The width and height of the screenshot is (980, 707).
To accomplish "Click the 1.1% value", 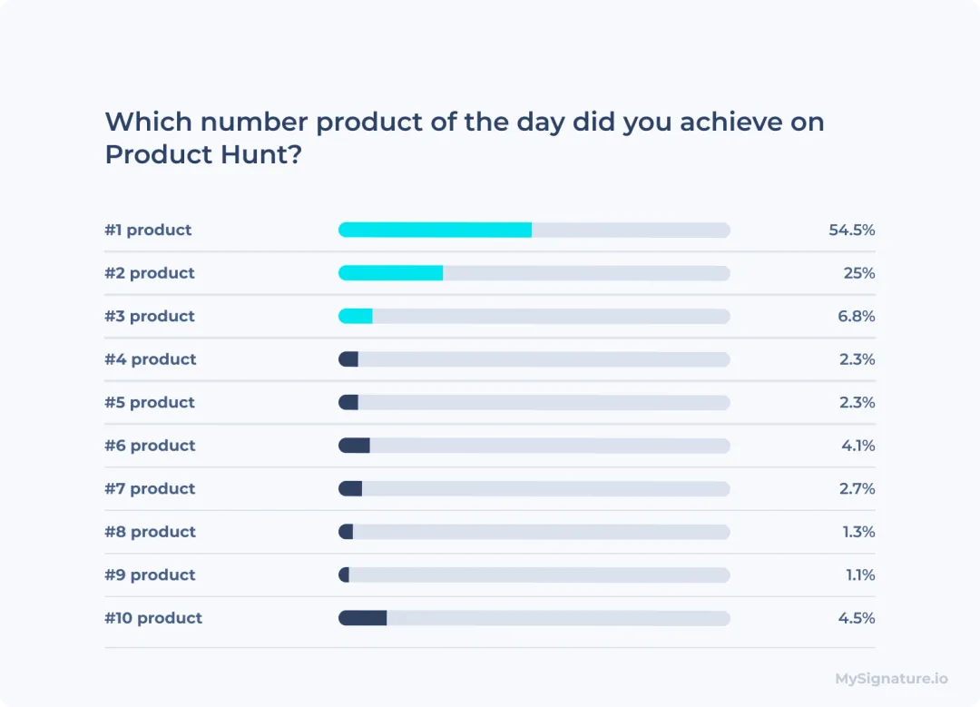I will click(x=858, y=575).
